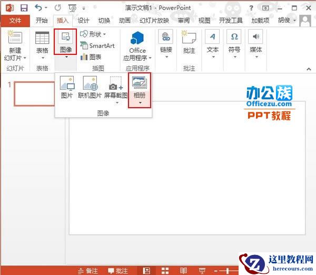316x275 pixels.
Task: Open PowerPoint help question mark
Action: (251, 8)
